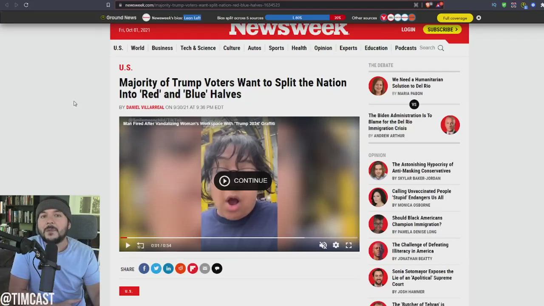This screenshot has width=544, height=306.
Task: Toggle video fullscreen mode
Action: point(348,245)
